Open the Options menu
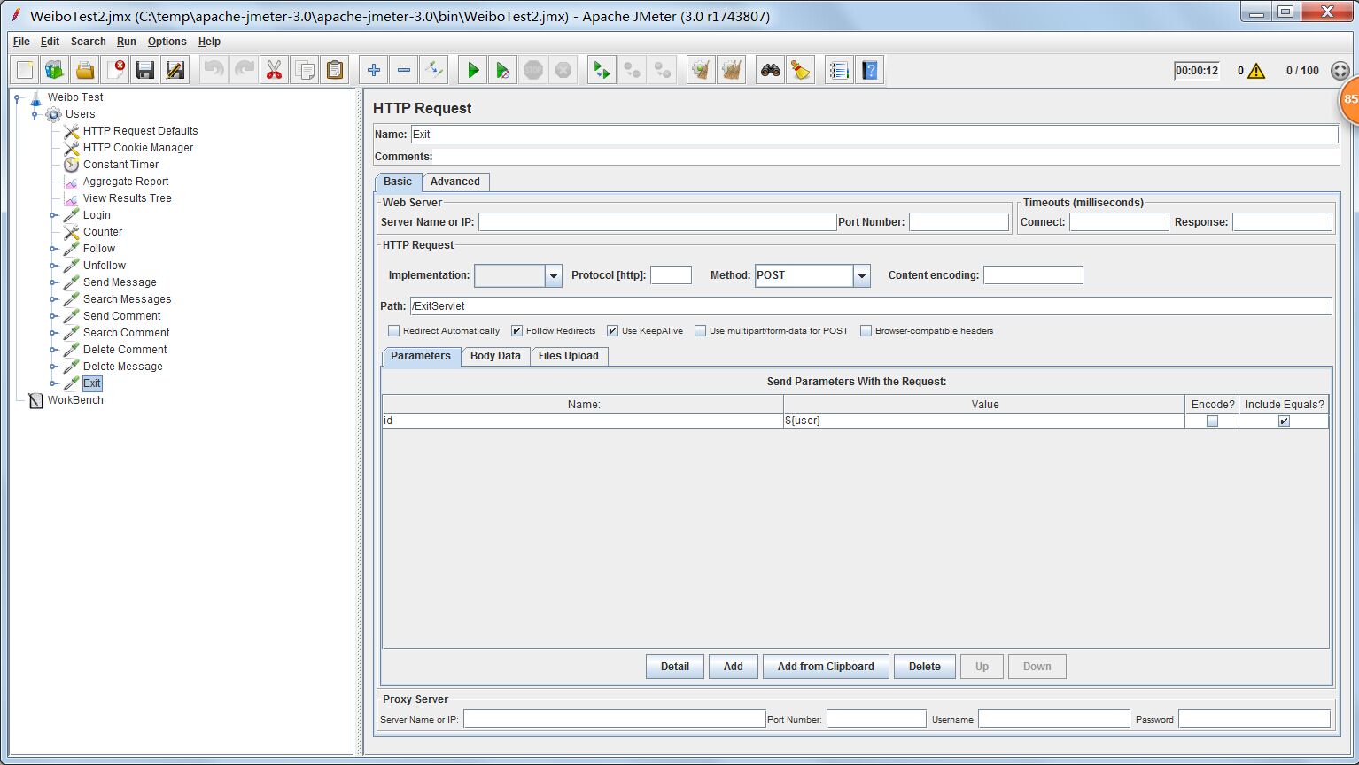 tap(167, 42)
